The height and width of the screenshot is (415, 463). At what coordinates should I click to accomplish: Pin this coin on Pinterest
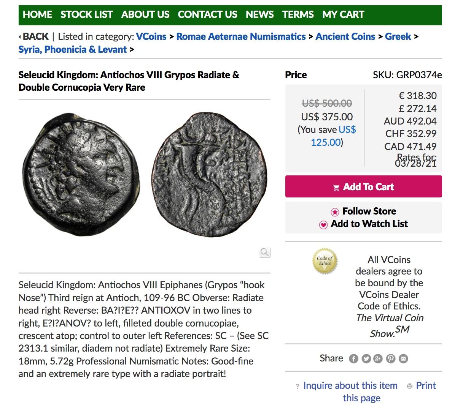click(390, 359)
